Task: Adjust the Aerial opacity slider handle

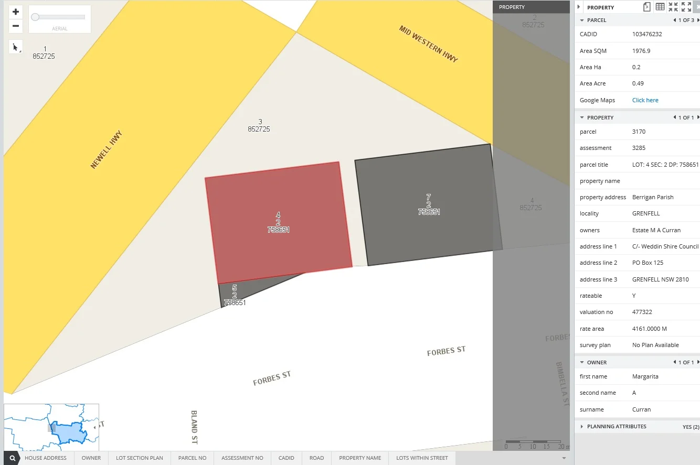Action: [35, 17]
